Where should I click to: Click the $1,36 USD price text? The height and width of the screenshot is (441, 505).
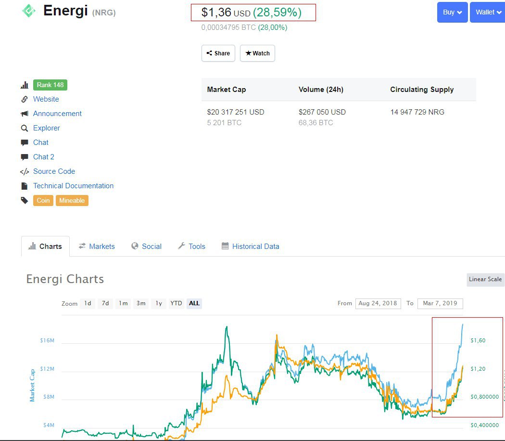pos(226,13)
